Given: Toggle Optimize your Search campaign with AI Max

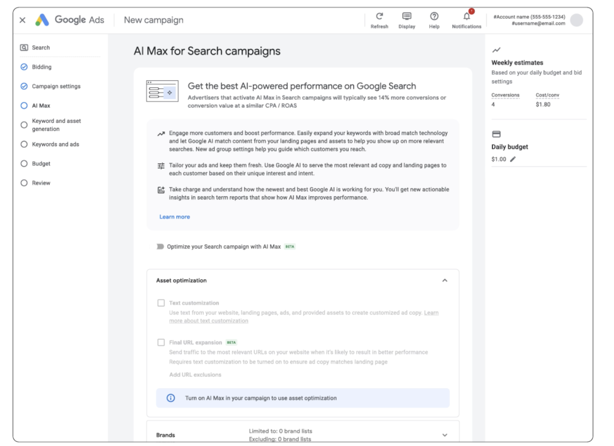Looking at the screenshot, I should pos(160,246).
